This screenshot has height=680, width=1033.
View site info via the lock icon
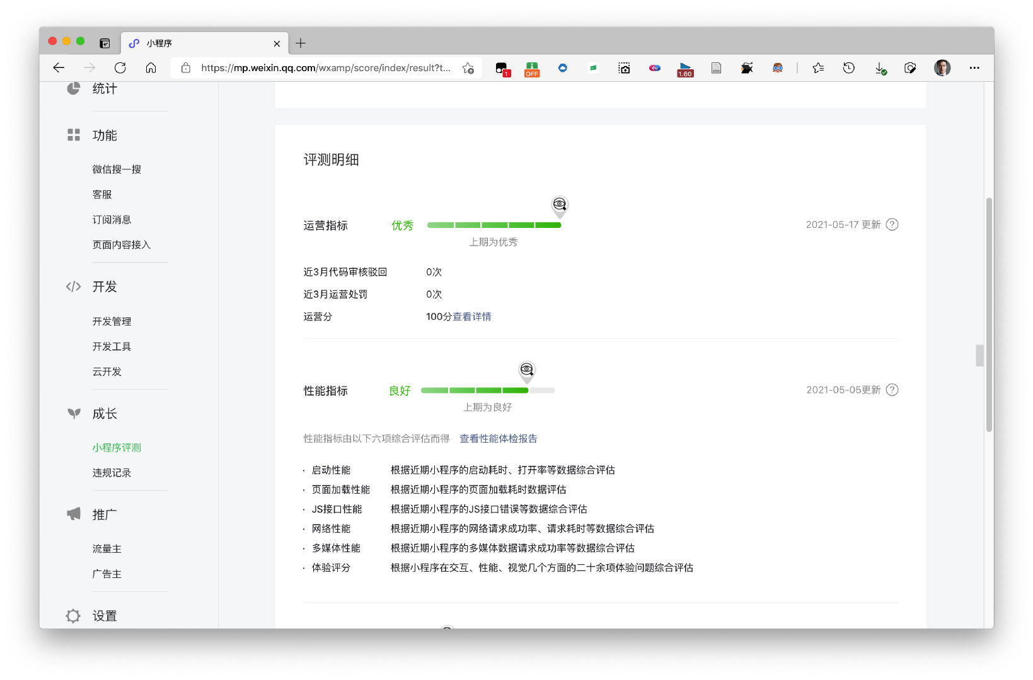click(186, 68)
